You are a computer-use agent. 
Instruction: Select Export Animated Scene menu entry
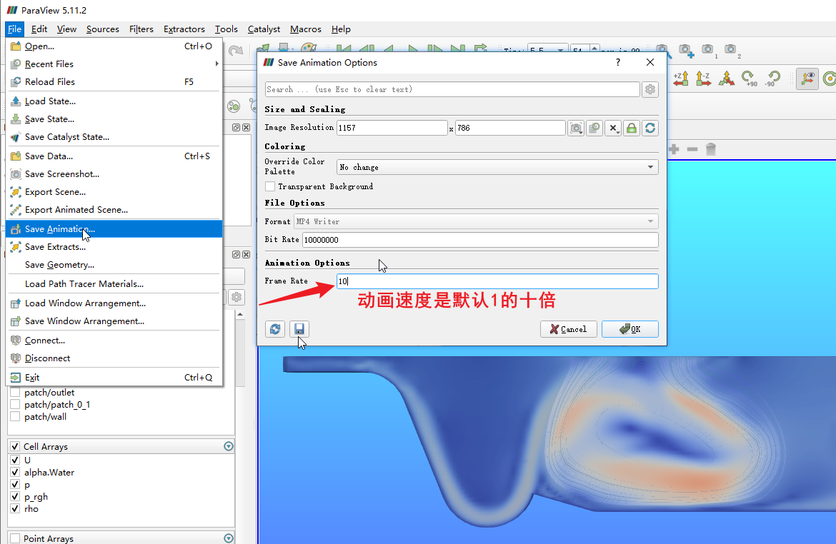(x=114, y=210)
